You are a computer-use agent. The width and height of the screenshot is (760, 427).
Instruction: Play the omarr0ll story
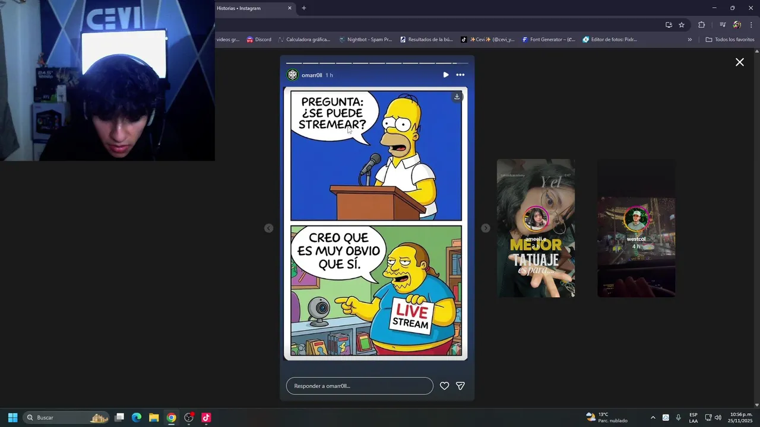[446, 75]
